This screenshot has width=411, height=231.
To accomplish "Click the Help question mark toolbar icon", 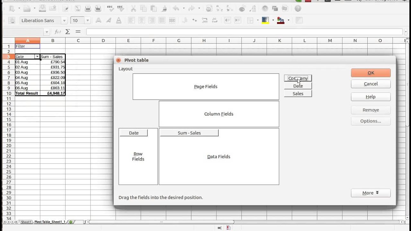I will pyautogui.click(x=298, y=9).
